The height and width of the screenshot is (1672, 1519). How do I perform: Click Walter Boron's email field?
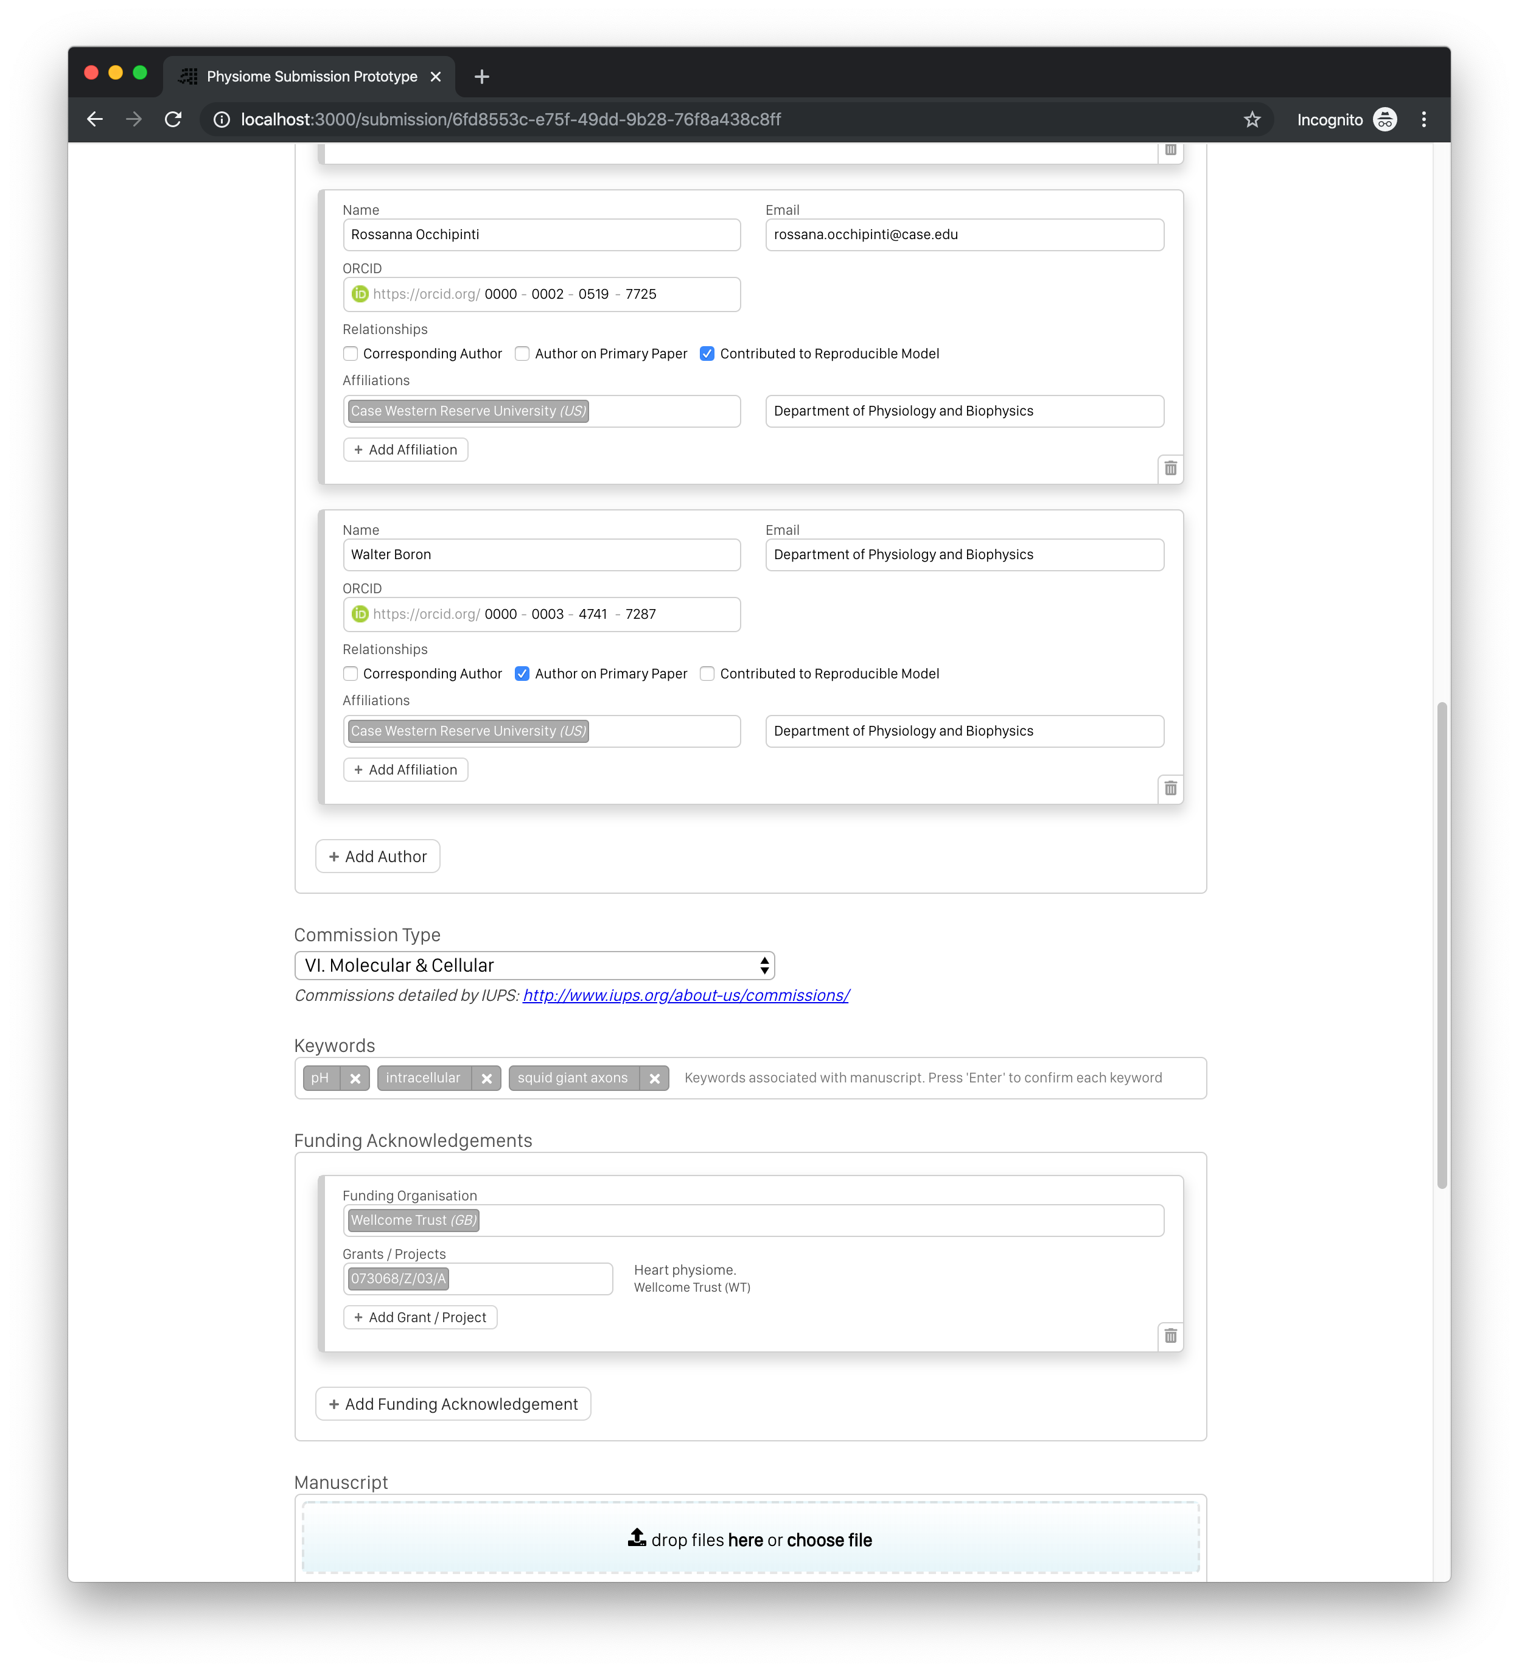[964, 555]
